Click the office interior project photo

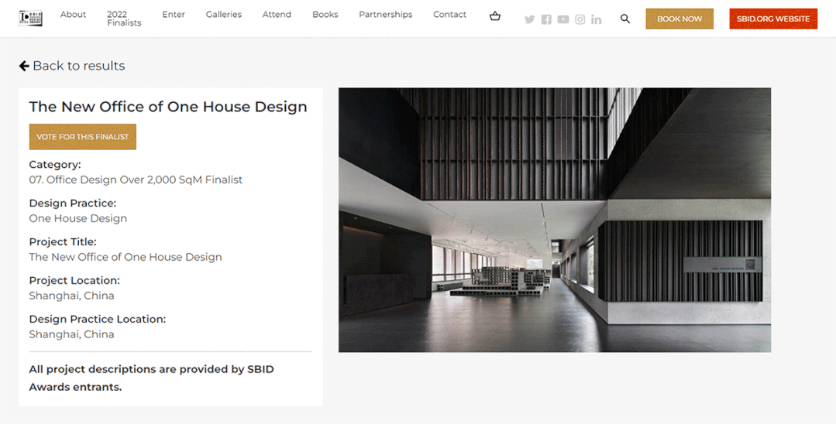tap(554, 220)
